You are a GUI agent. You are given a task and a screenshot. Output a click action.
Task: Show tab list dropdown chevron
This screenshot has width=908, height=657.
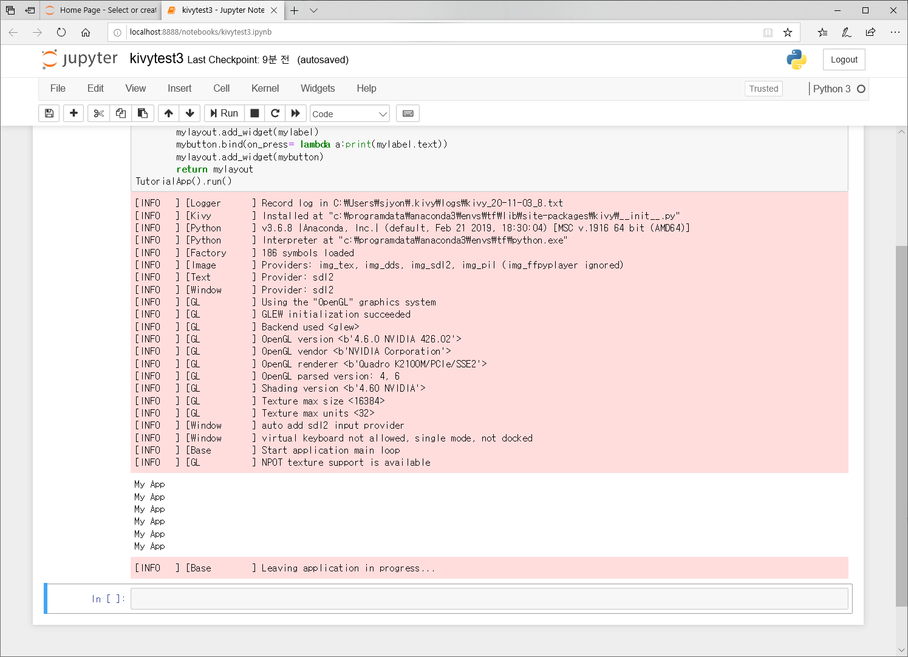313,10
